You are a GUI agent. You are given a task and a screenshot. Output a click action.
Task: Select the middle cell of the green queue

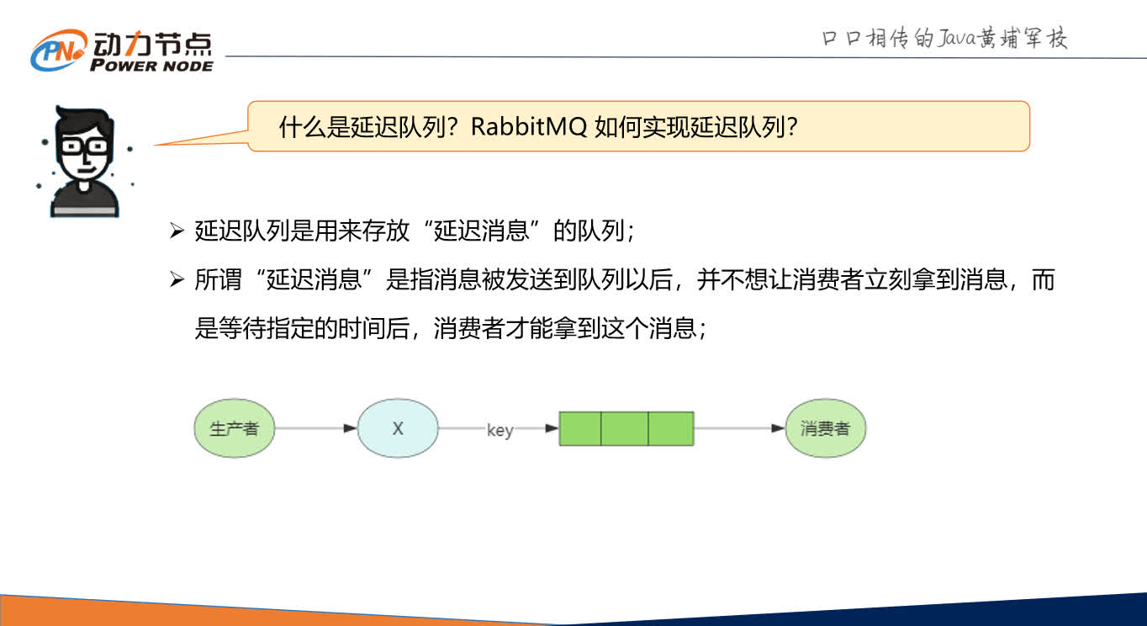(626, 428)
